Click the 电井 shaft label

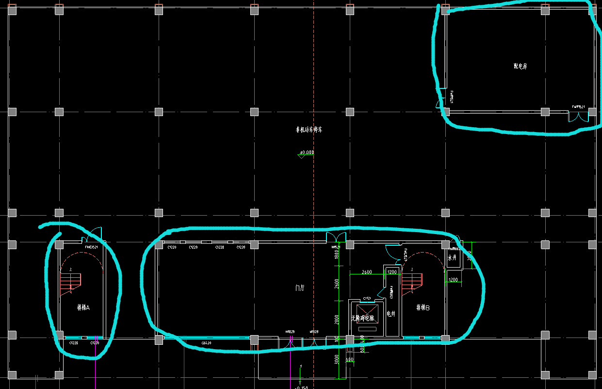point(391,314)
